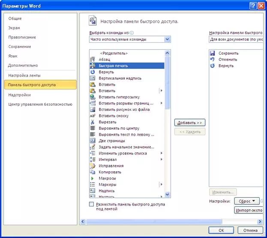Viewport: 267px width, 238px height.
Task: Click the Вставить разрывы страниц icon
Action: click(93, 103)
